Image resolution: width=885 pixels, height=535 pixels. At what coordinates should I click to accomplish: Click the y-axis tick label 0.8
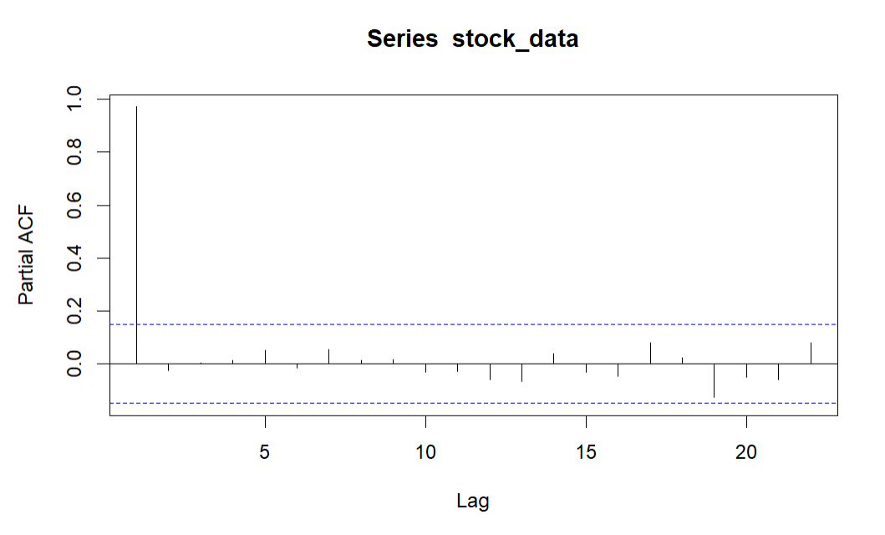click(x=74, y=152)
